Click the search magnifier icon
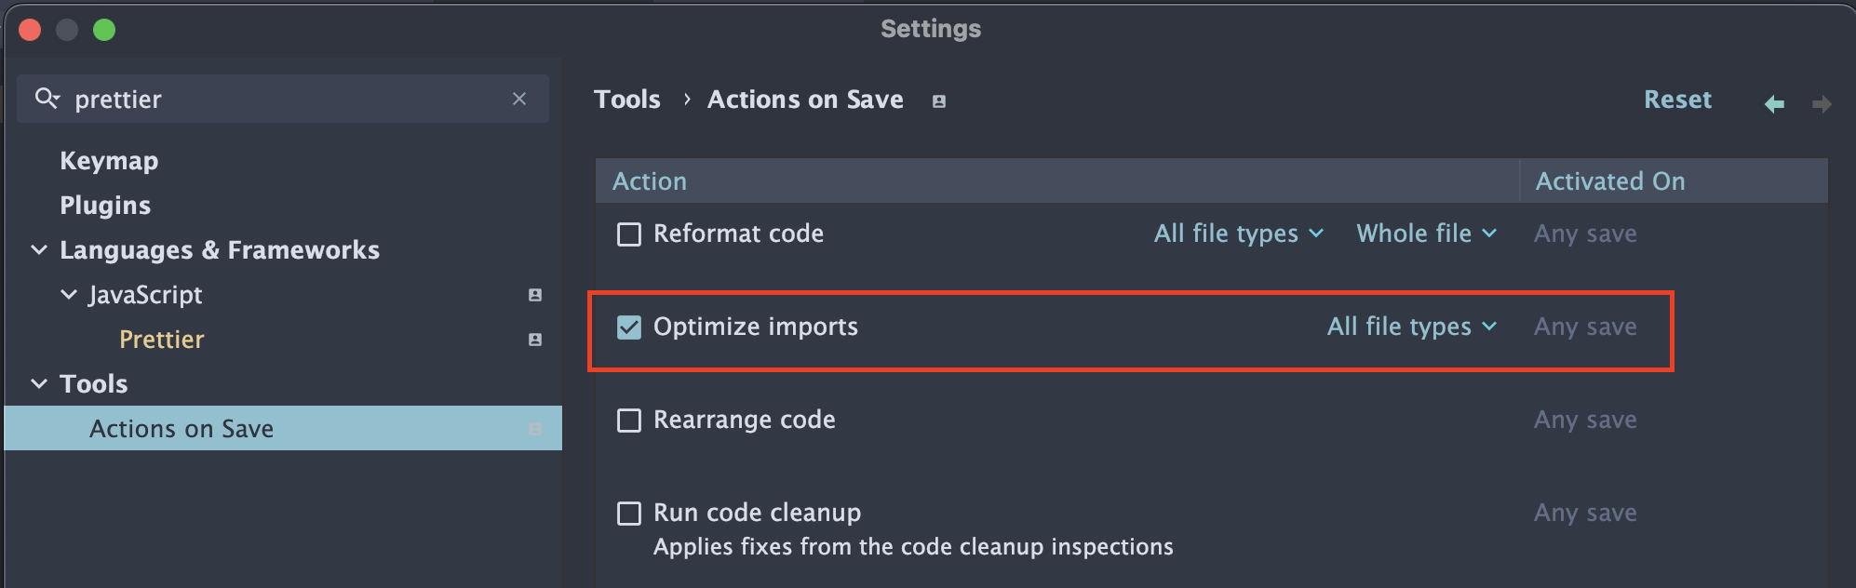Image resolution: width=1856 pixels, height=588 pixels. tap(46, 98)
